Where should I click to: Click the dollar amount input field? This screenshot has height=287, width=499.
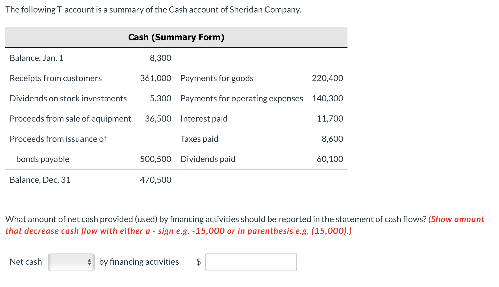[x=251, y=262]
